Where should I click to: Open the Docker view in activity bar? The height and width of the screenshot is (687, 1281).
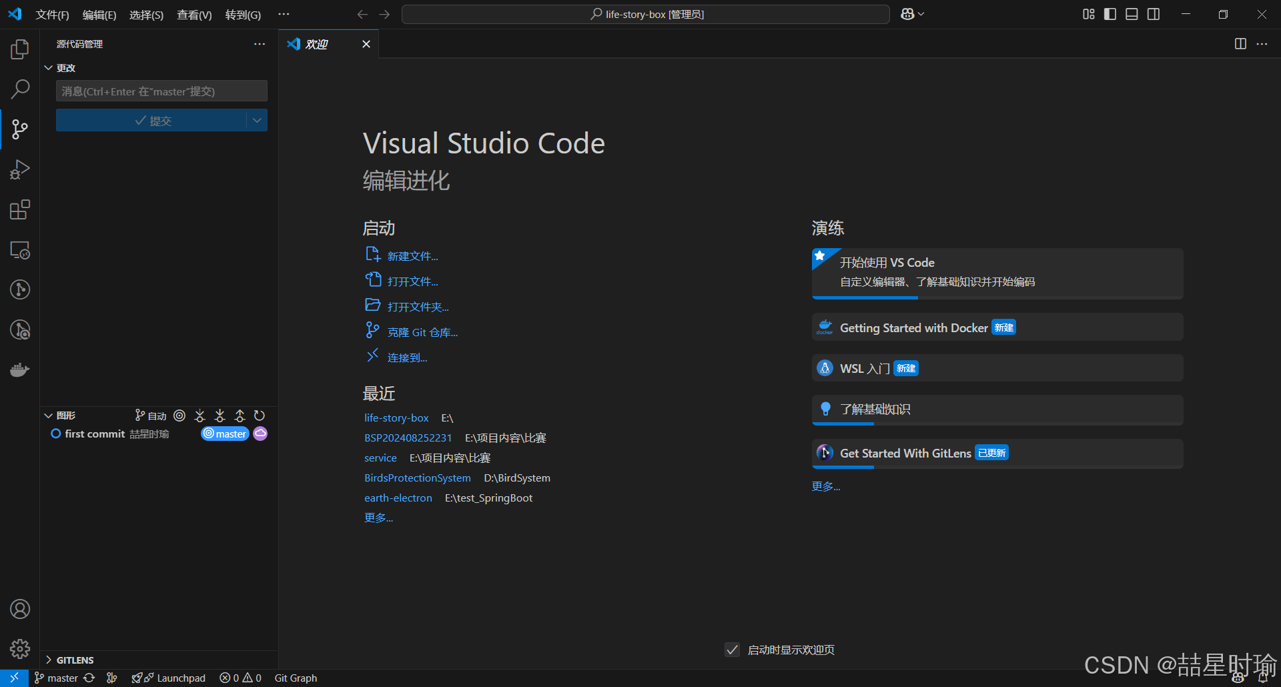click(20, 370)
